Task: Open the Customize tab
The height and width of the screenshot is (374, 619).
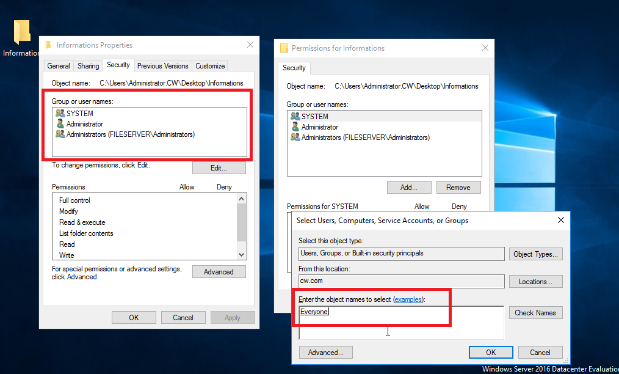Action: (x=210, y=66)
